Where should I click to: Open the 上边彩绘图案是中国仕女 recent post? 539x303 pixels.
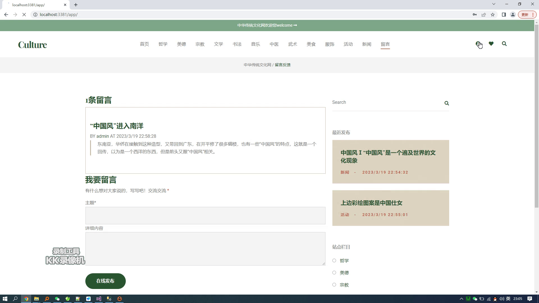(371, 203)
